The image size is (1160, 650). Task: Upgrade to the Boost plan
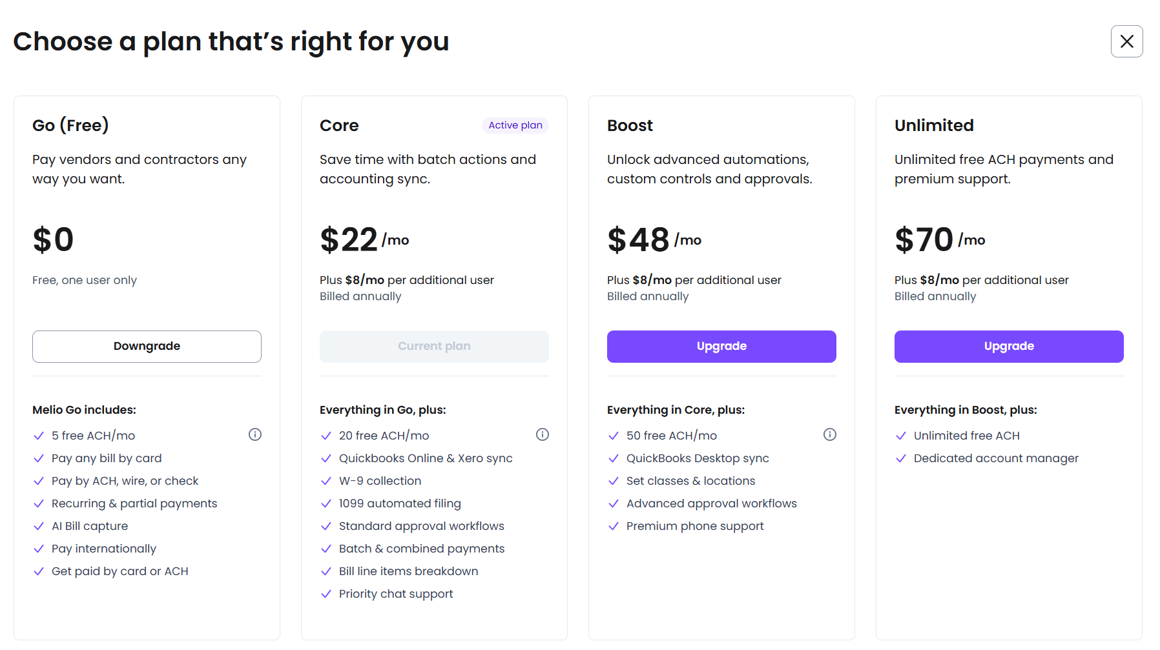coord(721,347)
